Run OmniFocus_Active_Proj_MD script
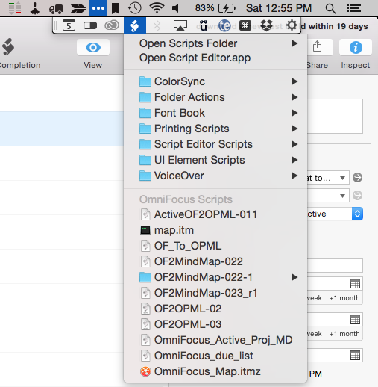 215,340
